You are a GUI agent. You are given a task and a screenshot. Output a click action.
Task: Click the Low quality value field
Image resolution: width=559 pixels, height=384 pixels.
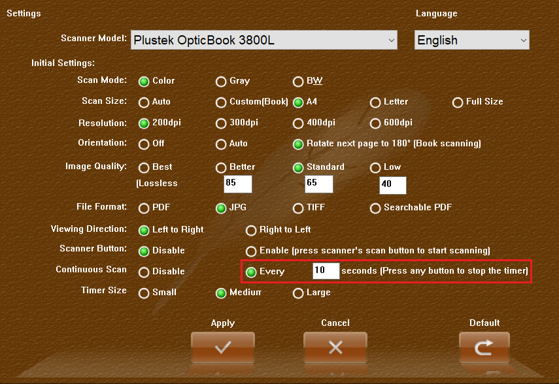(x=393, y=185)
